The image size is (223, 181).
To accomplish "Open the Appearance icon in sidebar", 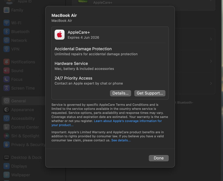I will pos(6,110).
